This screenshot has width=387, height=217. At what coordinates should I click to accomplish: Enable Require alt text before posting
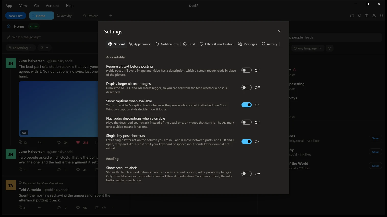(247, 70)
